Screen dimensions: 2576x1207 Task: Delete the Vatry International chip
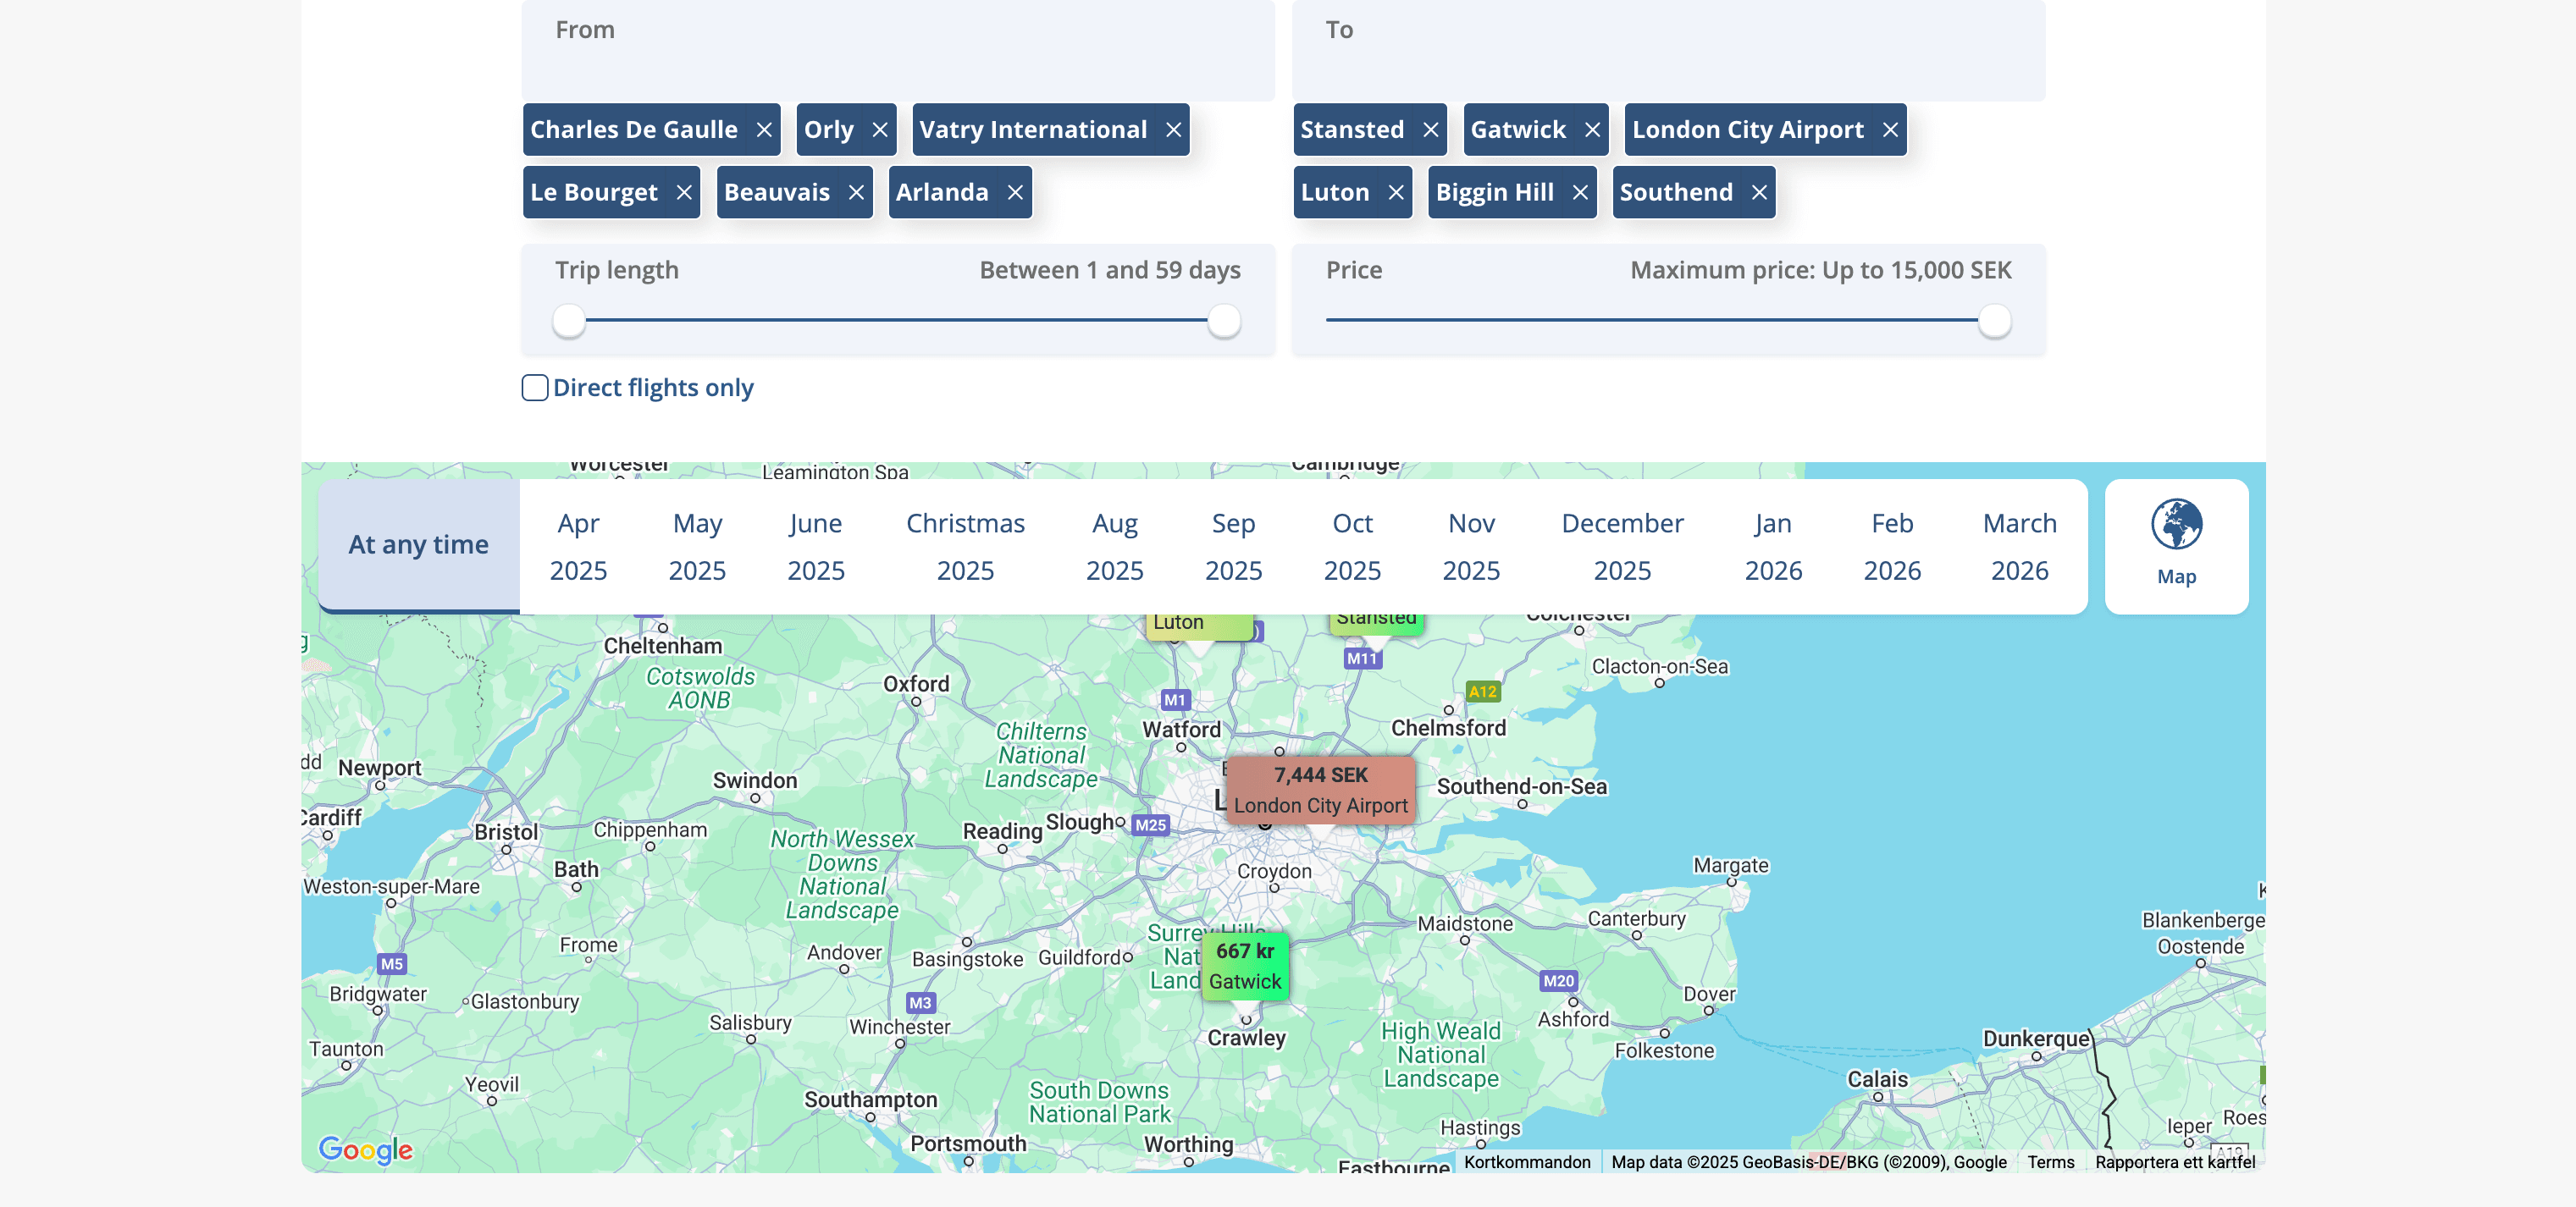[1173, 130]
